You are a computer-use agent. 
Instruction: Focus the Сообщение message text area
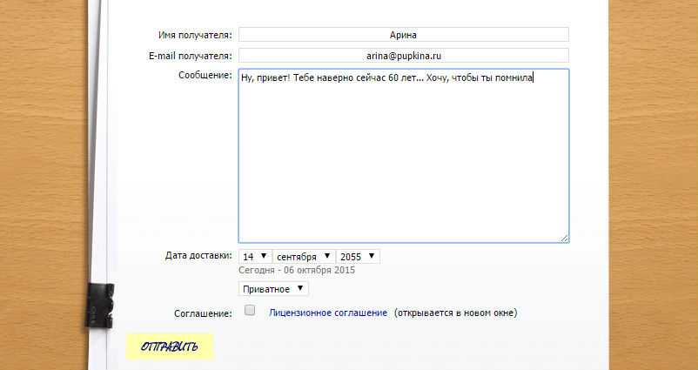(x=403, y=157)
